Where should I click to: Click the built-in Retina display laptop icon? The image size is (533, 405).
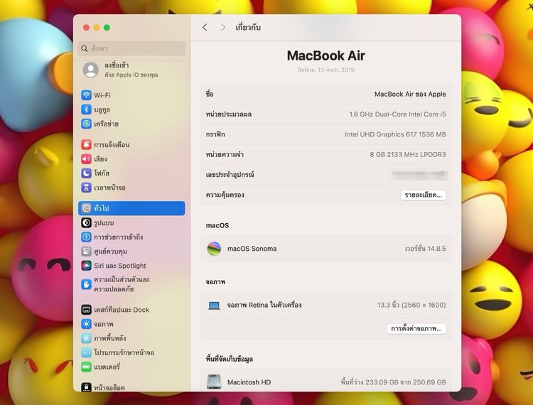[x=214, y=305]
